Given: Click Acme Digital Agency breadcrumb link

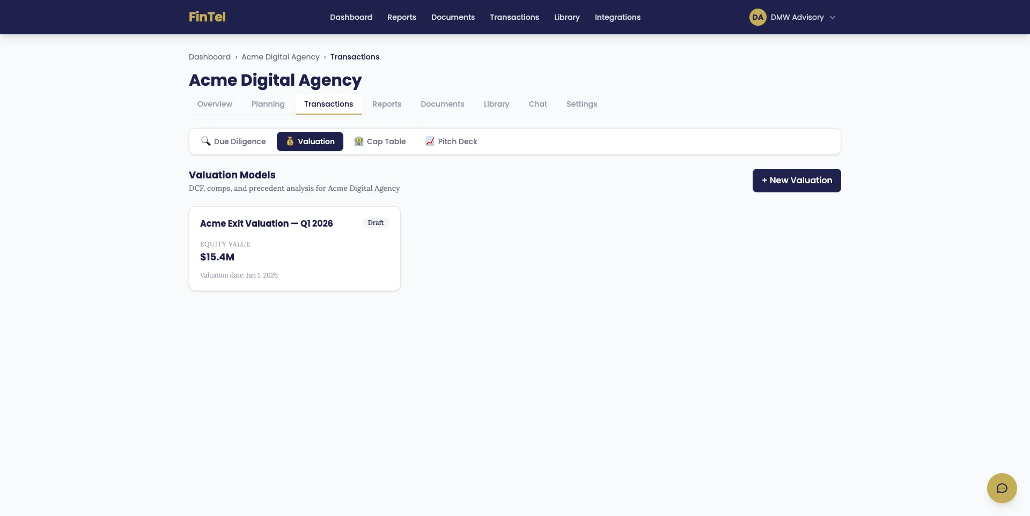Looking at the screenshot, I should coord(280,57).
